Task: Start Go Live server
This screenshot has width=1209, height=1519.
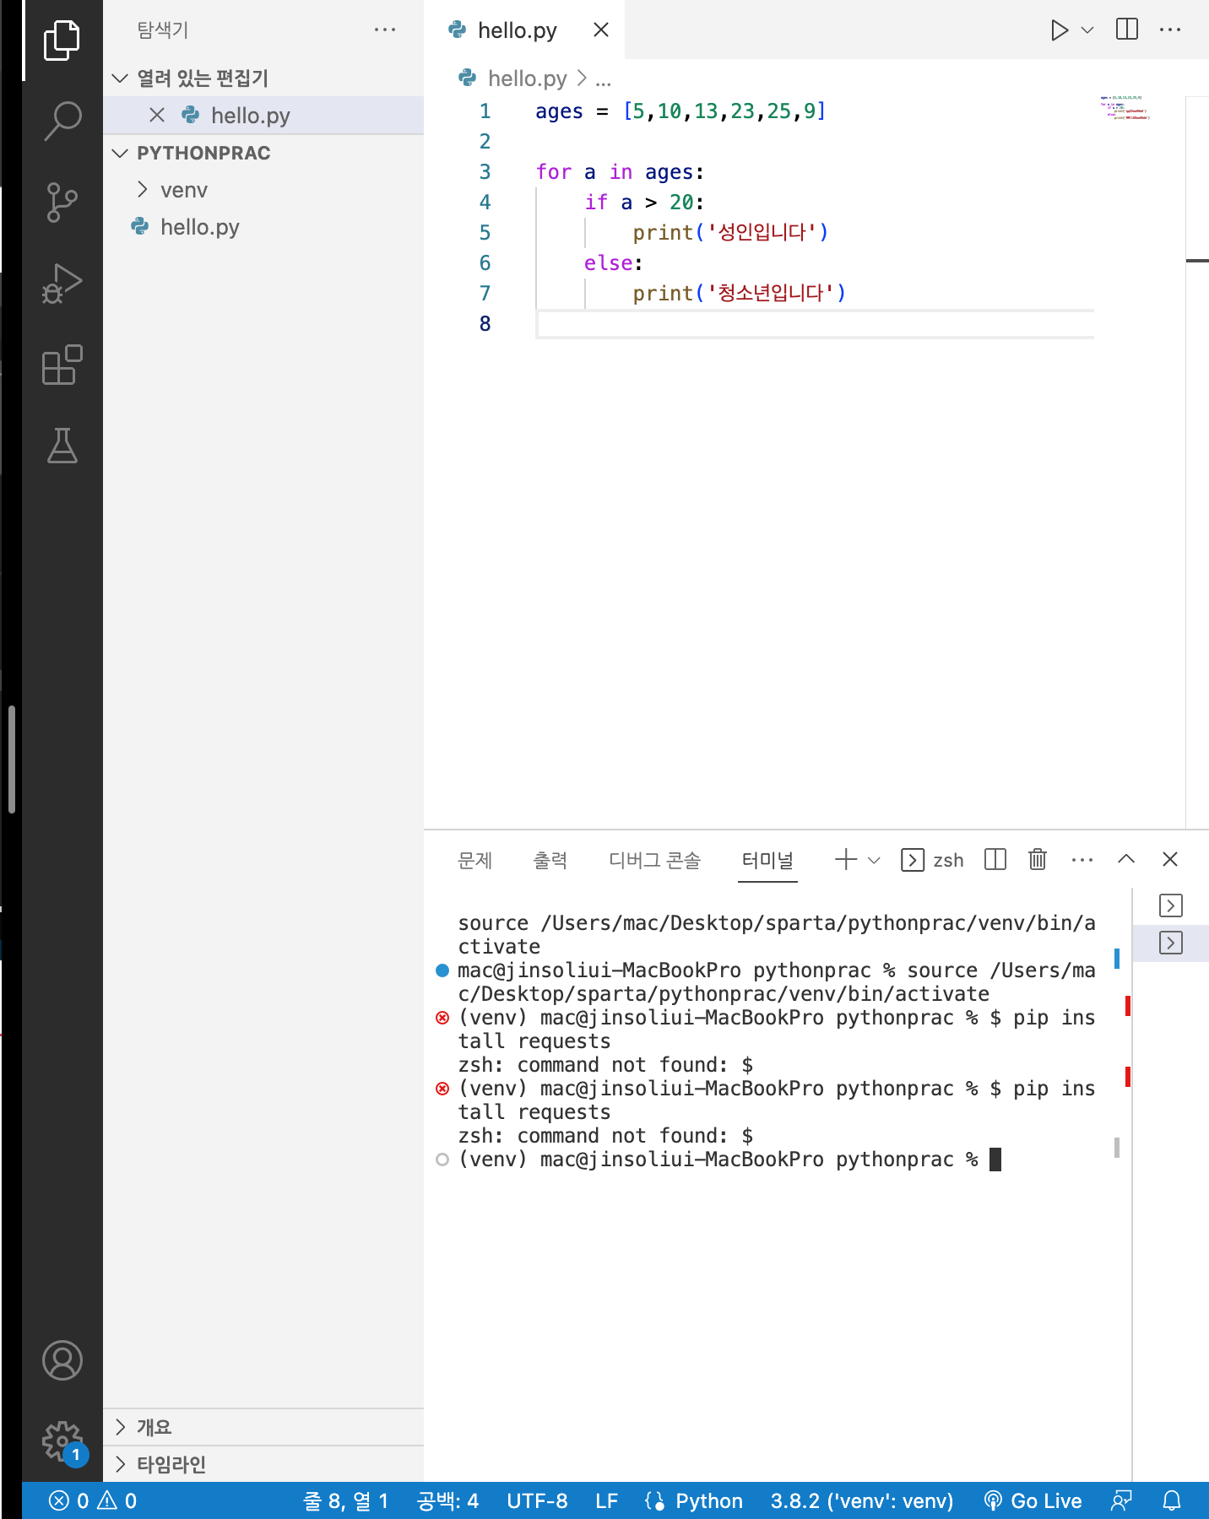Action: 1033,1501
